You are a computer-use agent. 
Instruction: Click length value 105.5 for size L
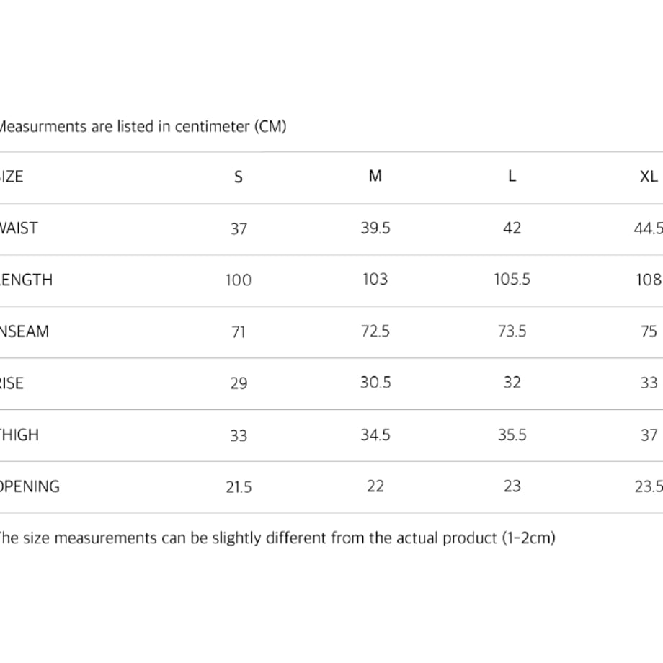512,280
